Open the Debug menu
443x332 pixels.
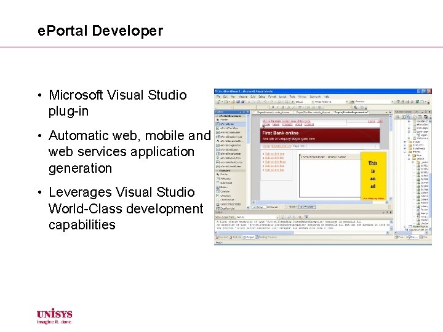(262, 97)
